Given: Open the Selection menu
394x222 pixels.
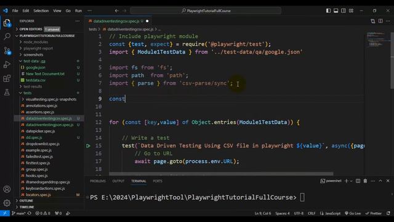Looking at the screenshot, I should (x=41, y=11).
